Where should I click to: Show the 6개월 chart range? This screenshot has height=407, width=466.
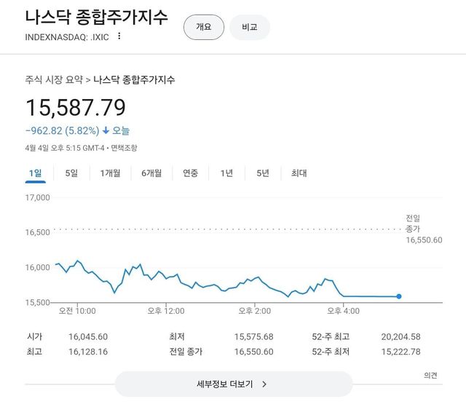point(151,173)
